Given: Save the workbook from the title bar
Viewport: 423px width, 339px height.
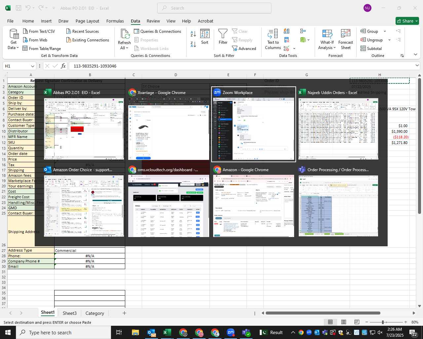Looking at the screenshot, I should 19,8.
